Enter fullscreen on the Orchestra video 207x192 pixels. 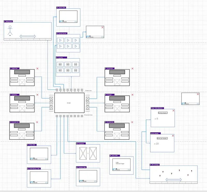95,181
